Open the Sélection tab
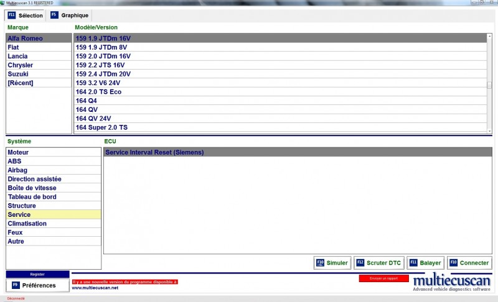 (26, 15)
